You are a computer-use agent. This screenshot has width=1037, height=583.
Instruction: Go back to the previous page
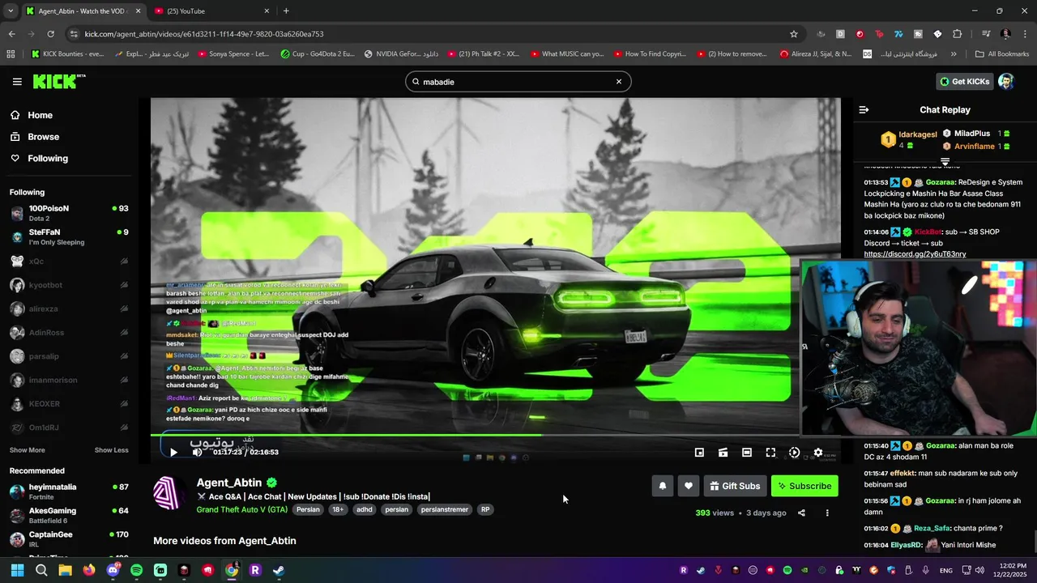[x=11, y=34]
